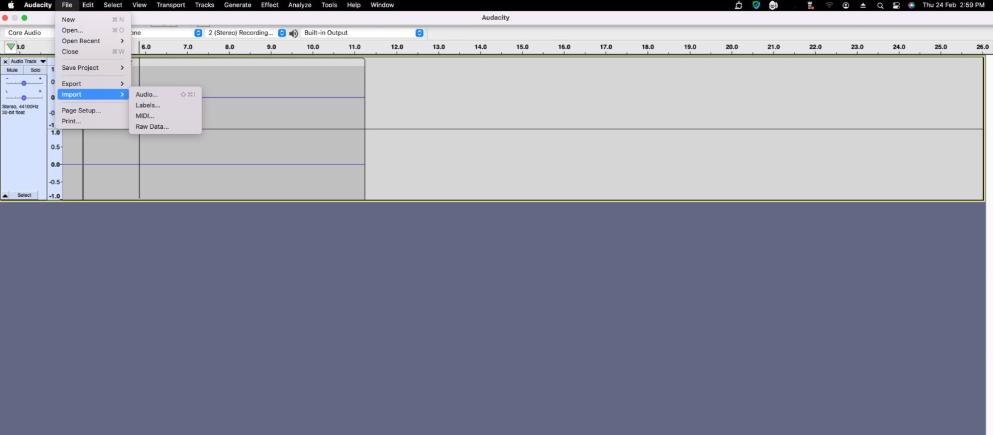Choose New from the File menu
Screen dimensions: 993x435
point(93,20)
